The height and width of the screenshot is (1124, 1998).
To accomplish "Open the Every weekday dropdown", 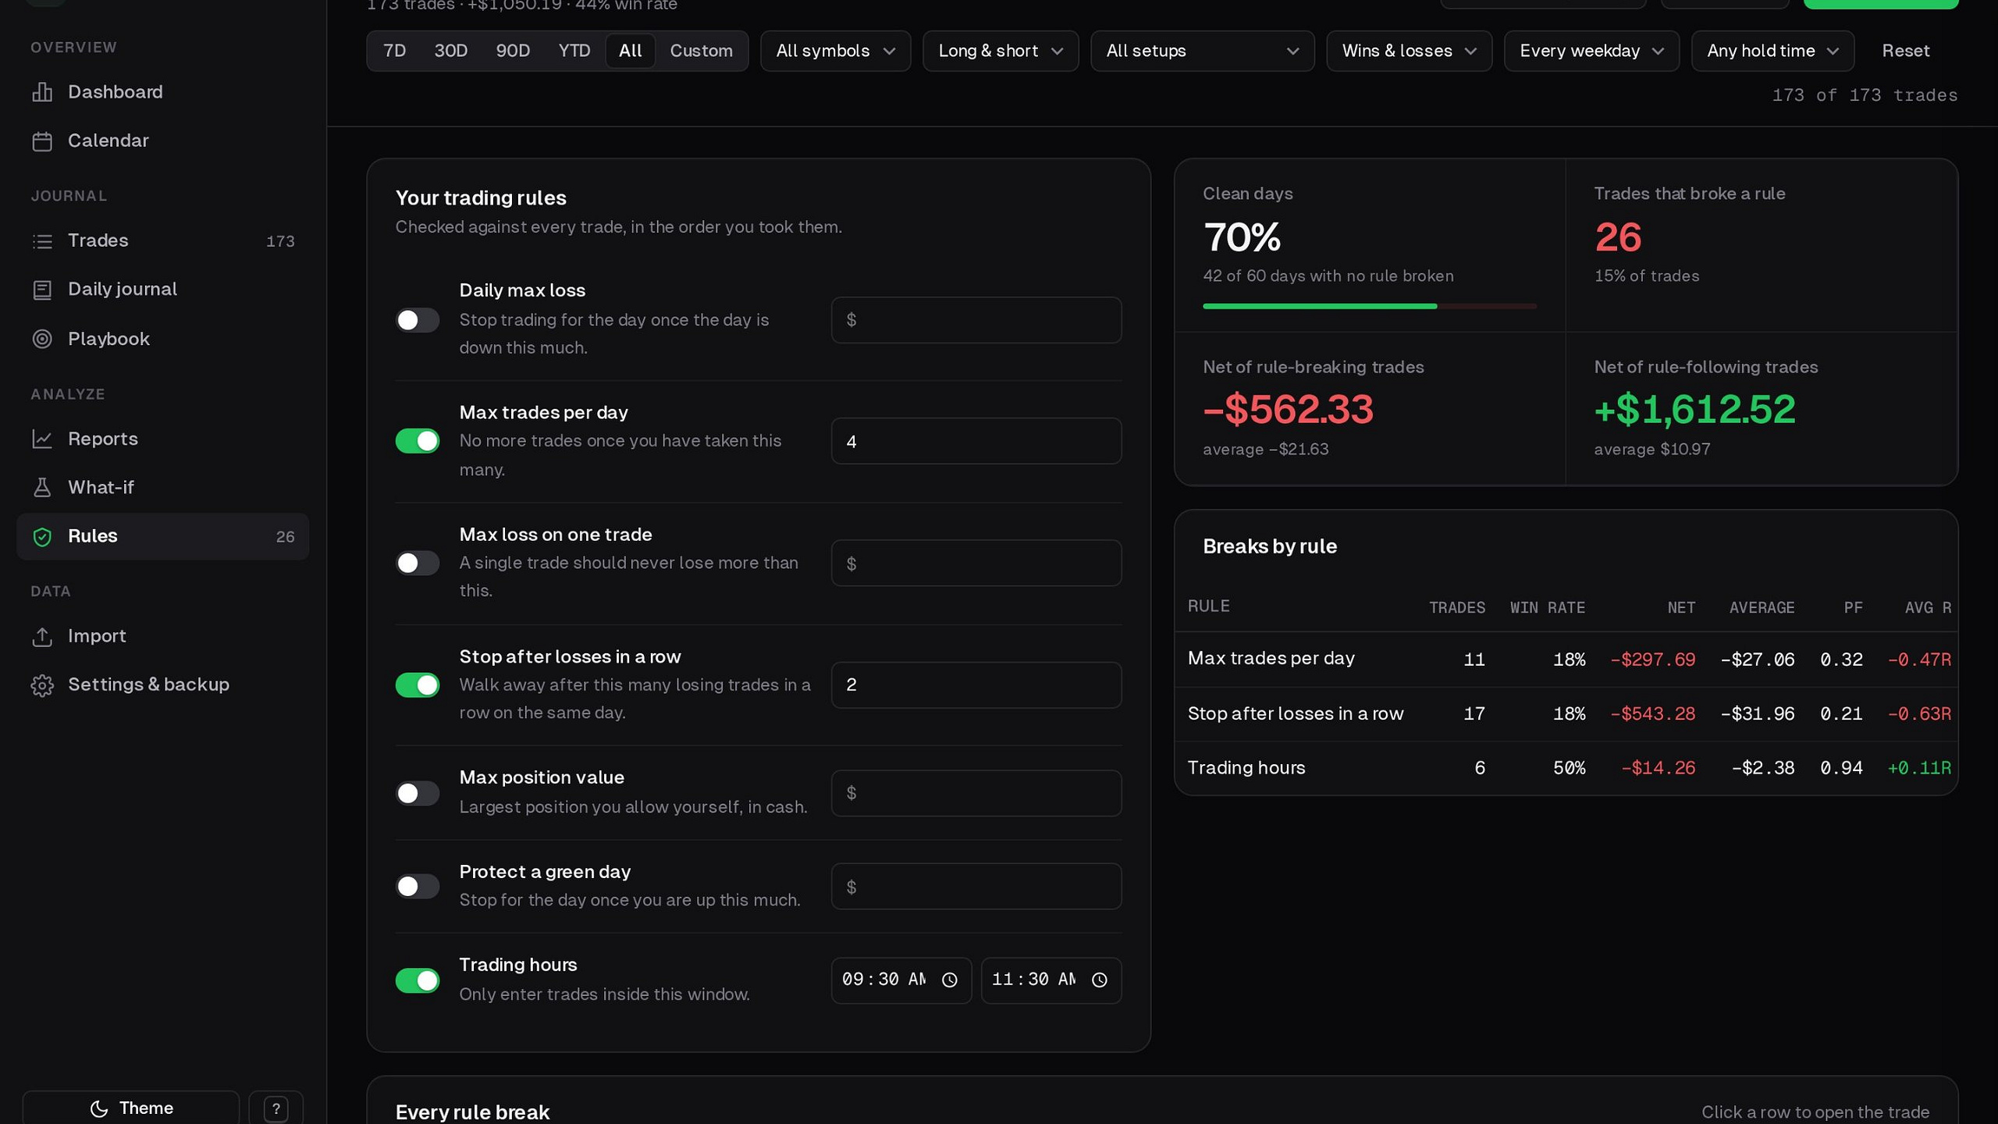I will coord(1591,51).
